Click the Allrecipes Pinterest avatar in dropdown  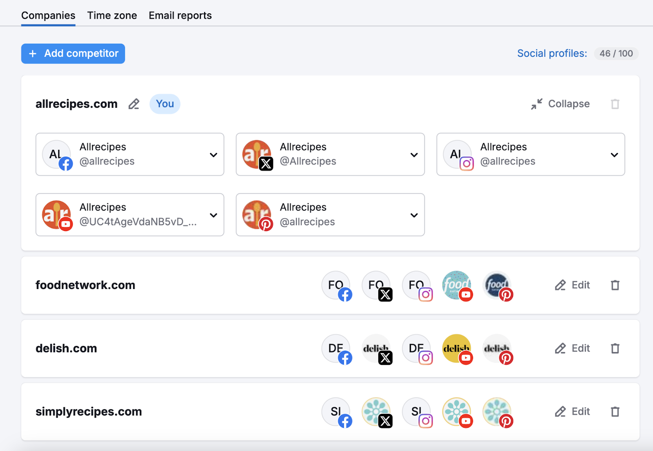coord(258,215)
